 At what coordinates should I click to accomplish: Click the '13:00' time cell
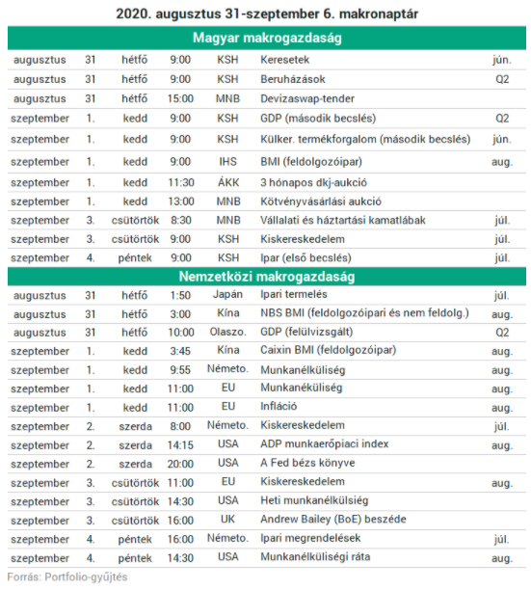(x=181, y=201)
